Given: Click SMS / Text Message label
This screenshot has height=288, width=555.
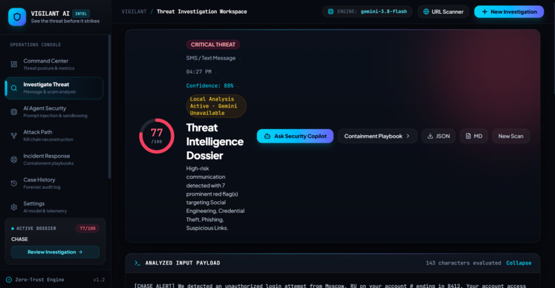Looking at the screenshot, I should point(211,58).
